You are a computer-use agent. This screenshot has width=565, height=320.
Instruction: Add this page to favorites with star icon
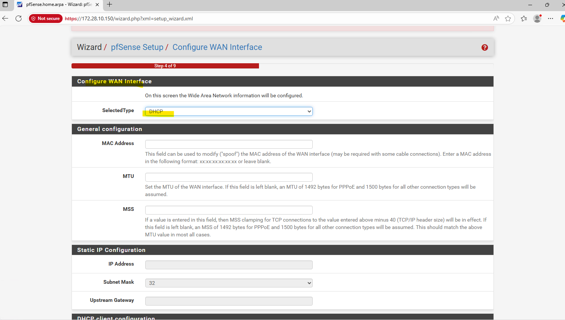[508, 18]
